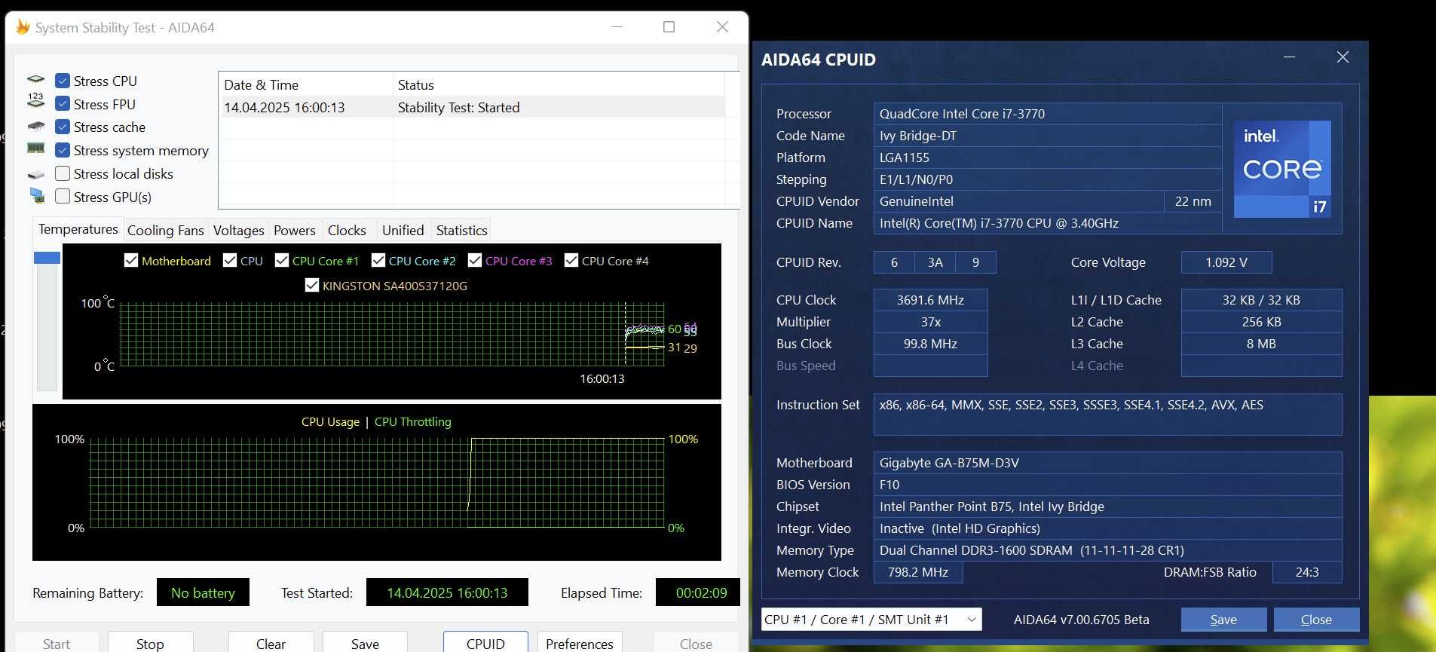Maximize the System Stability Test window
1436x652 pixels.
click(x=669, y=27)
